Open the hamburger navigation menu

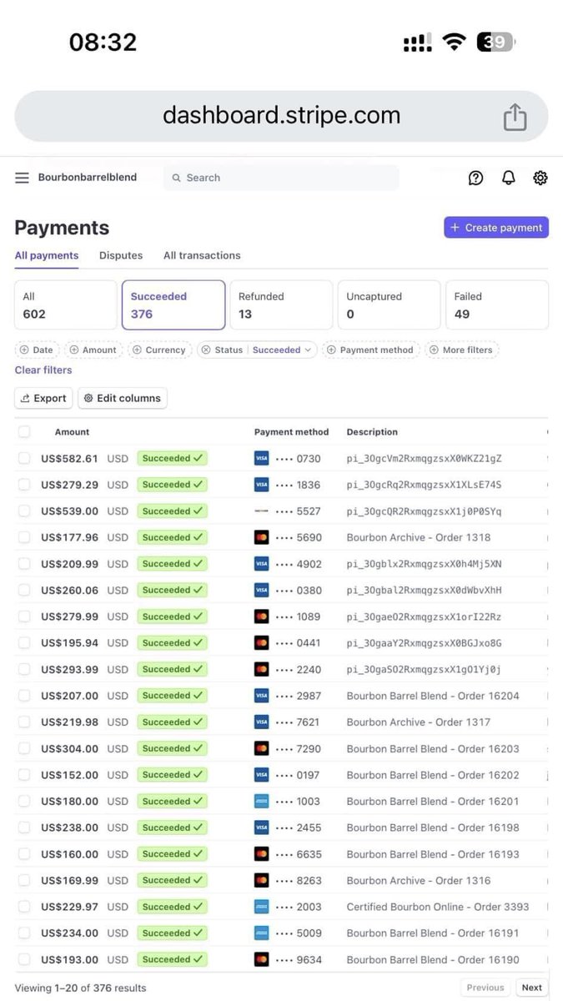point(23,178)
